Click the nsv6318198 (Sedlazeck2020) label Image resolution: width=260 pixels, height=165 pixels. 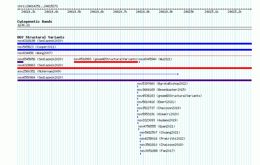(x=40, y=41)
